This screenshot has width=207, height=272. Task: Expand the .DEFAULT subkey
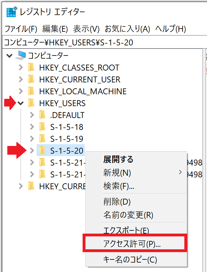click(32, 115)
